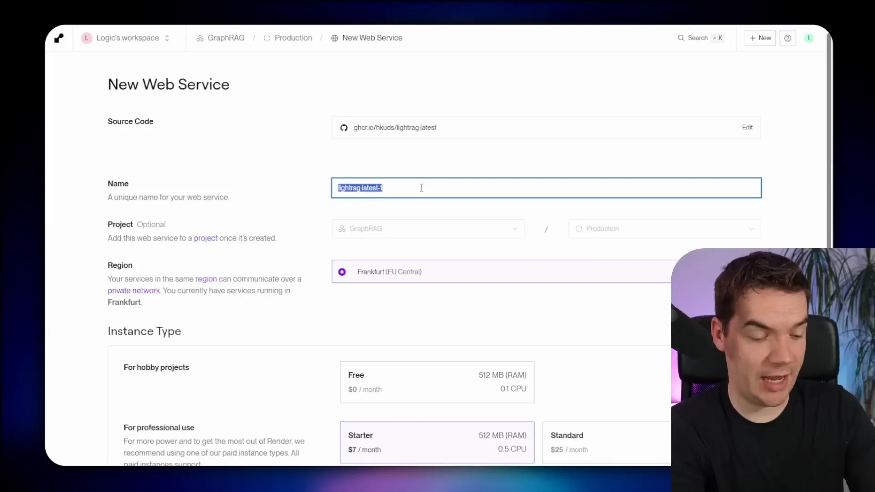The width and height of the screenshot is (875, 492).
Task: Open the green user account avatar
Action: point(809,38)
